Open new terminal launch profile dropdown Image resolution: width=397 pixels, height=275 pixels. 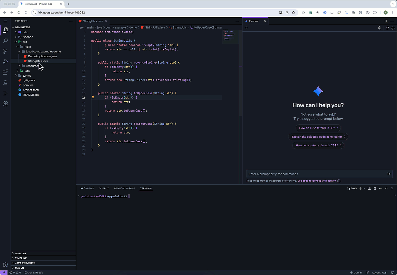(364, 188)
